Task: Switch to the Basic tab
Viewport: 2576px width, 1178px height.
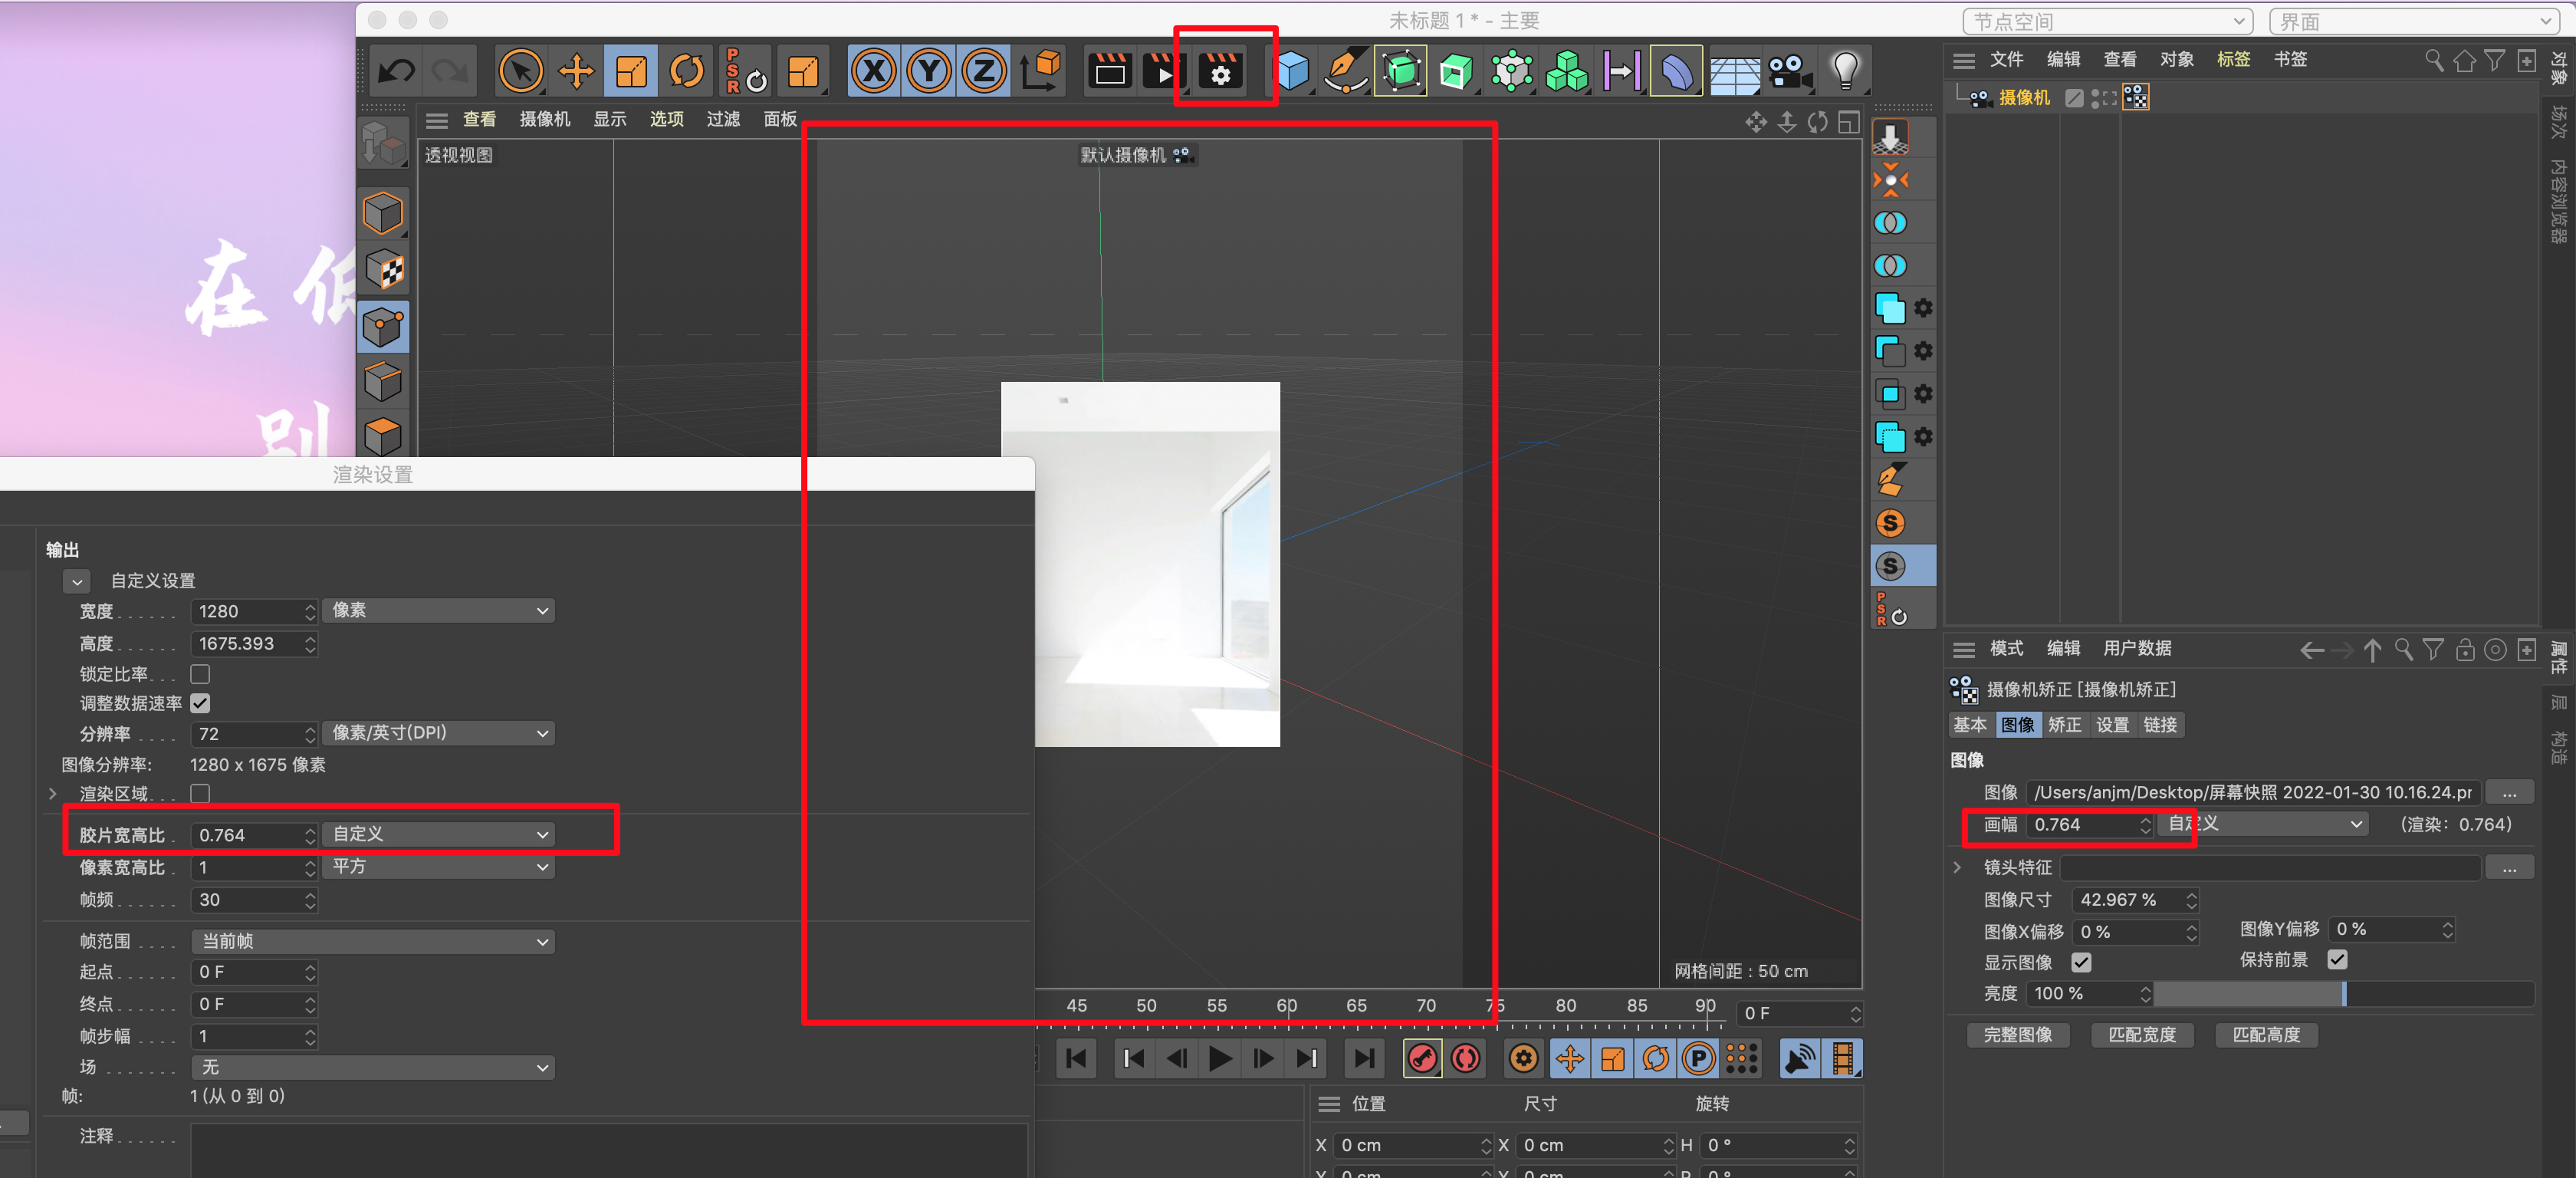Action: [1970, 725]
